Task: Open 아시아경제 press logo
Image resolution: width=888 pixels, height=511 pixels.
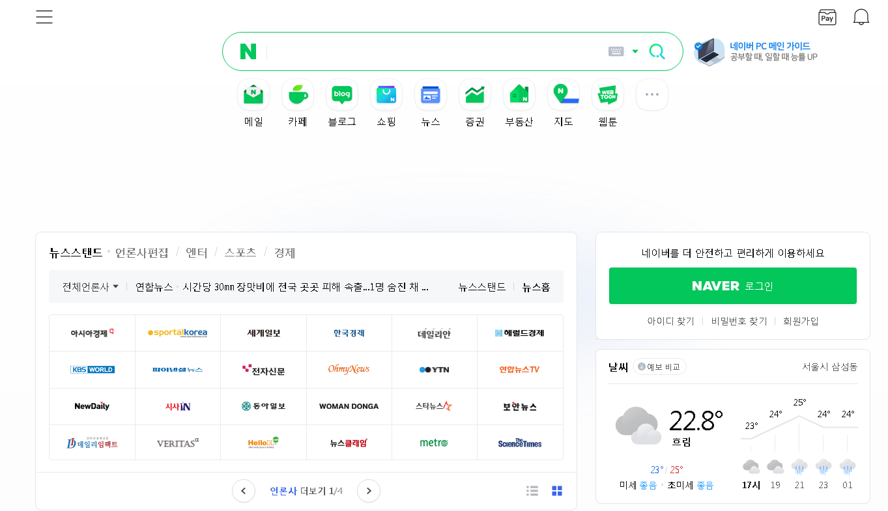Action: tap(92, 333)
